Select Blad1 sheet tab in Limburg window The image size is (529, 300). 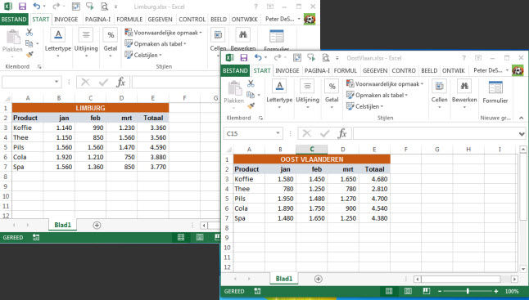click(63, 225)
